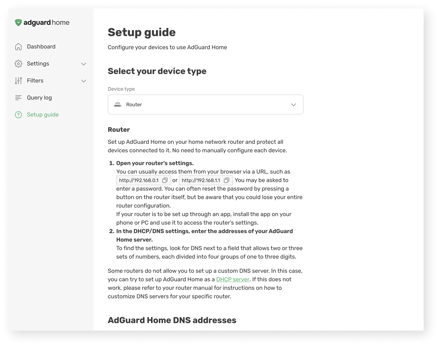439x346 pixels.
Task: Go to the Dashboard page
Action: (x=41, y=47)
